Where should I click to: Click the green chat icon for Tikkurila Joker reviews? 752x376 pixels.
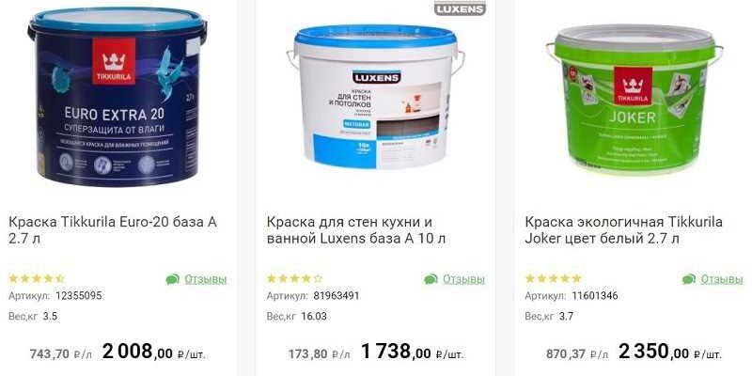689,279
